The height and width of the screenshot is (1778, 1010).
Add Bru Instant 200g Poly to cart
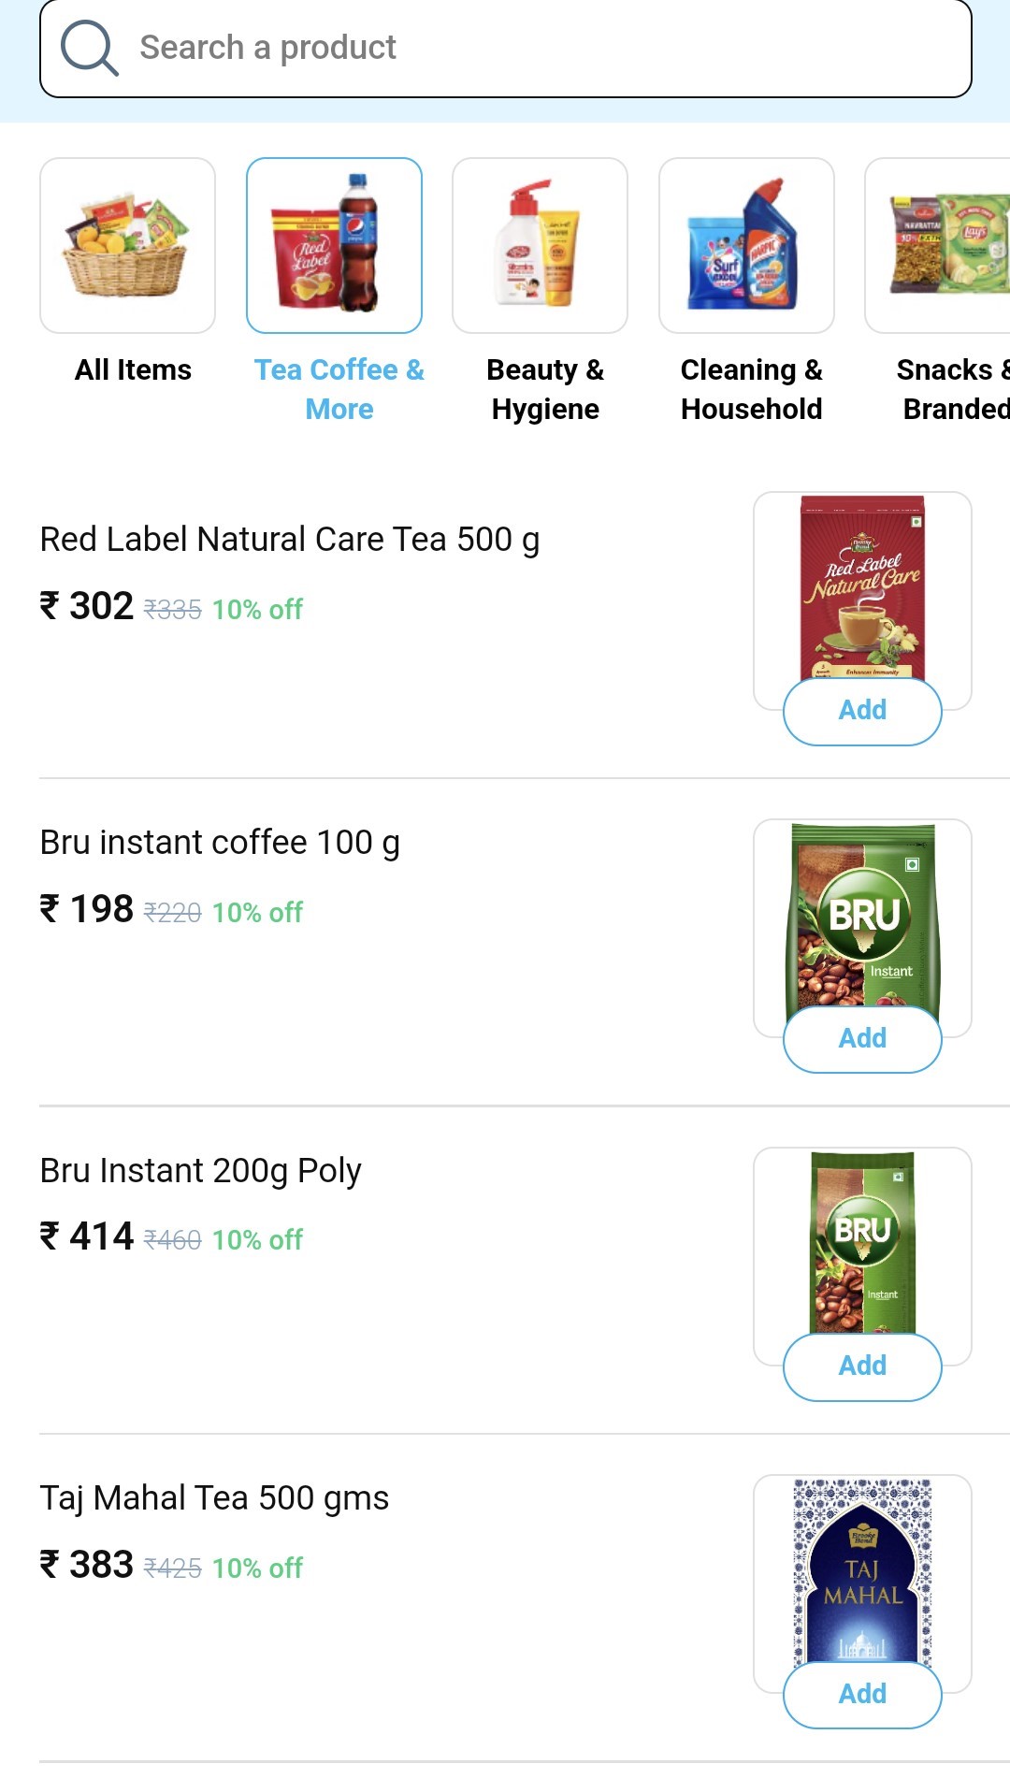862,1366
